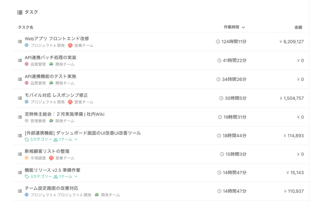This screenshot has width=326, height=203.
Task: Click the tag icon next to 3カテゴリー
Action: click(27, 176)
